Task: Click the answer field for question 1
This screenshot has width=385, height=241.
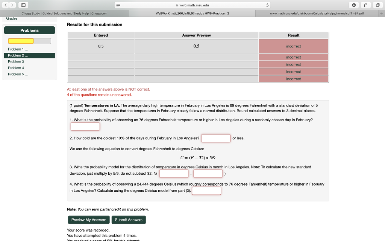Action: [85, 127]
